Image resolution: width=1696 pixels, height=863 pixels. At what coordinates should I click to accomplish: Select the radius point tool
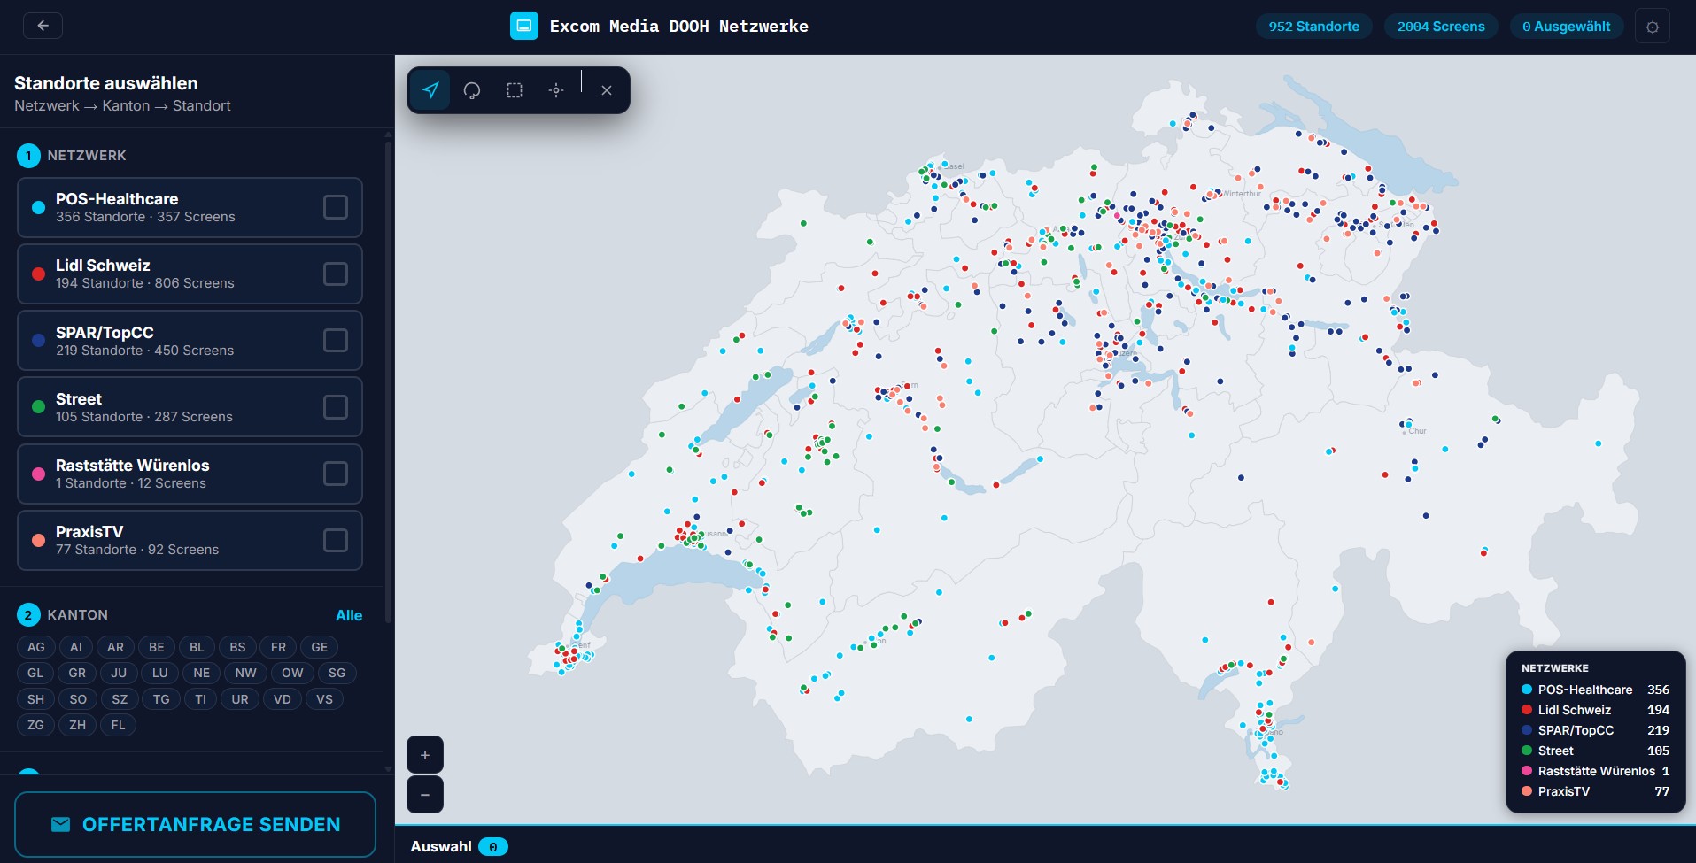pyautogui.click(x=556, y=90)
